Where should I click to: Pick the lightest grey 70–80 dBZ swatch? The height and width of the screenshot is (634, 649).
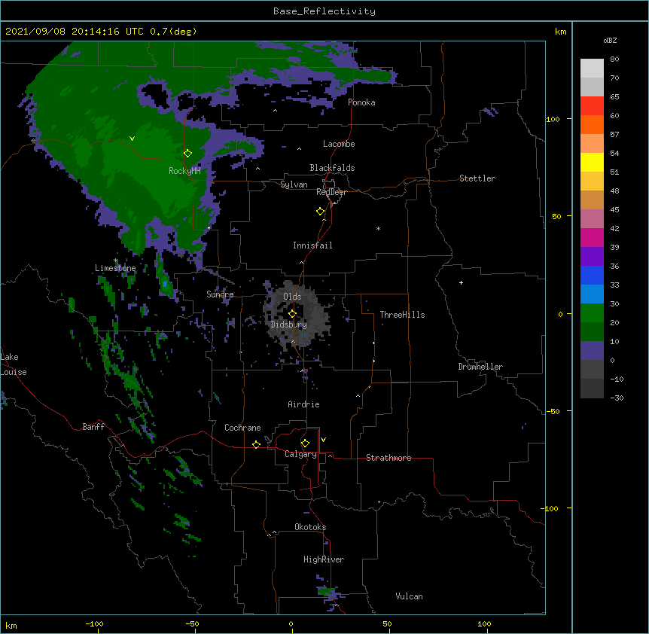(592, 69)
